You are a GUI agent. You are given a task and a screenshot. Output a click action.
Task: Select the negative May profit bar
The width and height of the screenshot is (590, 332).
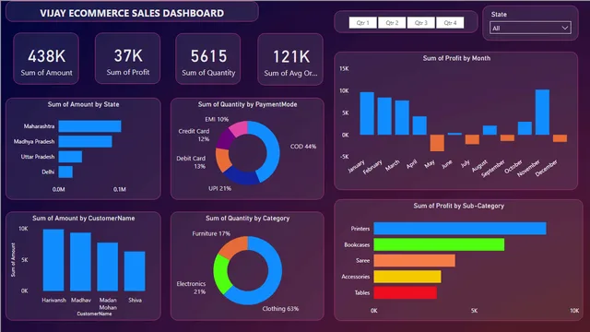coord(437,143)
